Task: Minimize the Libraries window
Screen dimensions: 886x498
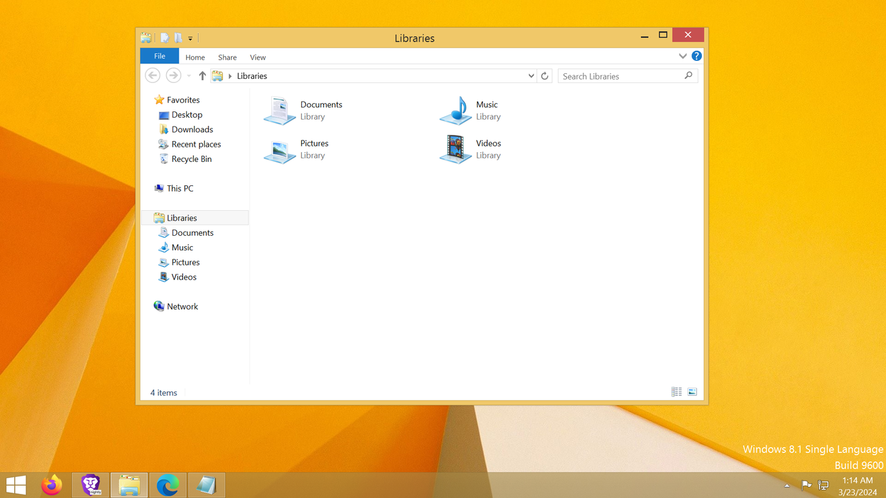Action: tap(644, 35)
